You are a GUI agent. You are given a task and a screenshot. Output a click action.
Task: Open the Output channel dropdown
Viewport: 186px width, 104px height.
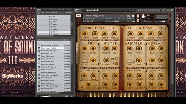coord(94,18)
